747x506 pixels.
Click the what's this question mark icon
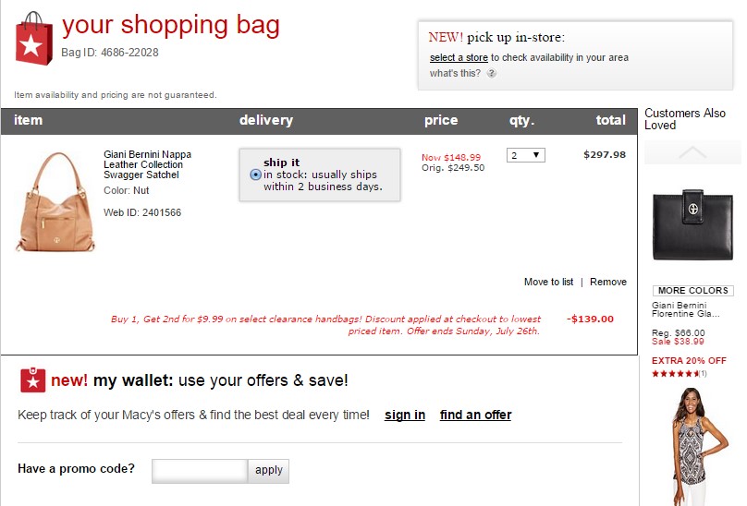tap(492, 74)
